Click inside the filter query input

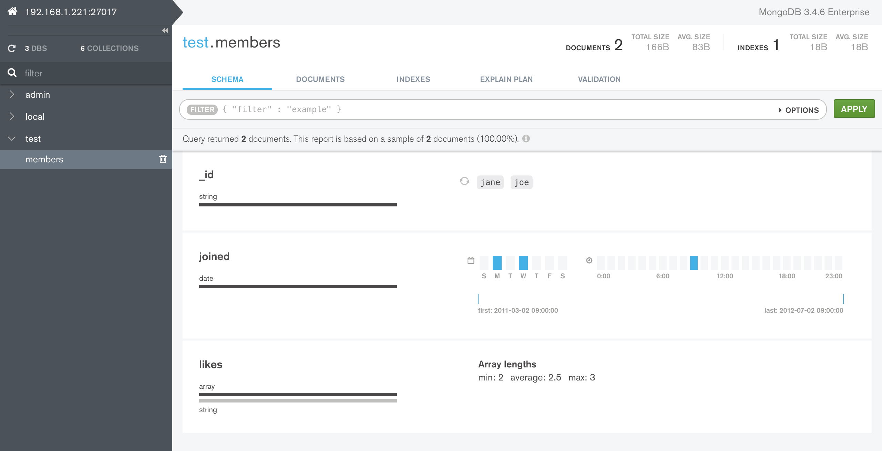pos(413,109)
